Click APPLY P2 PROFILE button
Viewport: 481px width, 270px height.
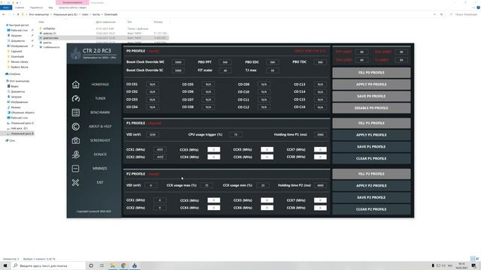[x=371, y=186]
